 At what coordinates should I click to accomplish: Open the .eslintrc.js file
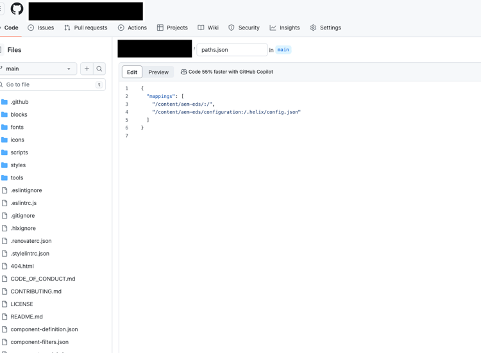click(23, 203)
